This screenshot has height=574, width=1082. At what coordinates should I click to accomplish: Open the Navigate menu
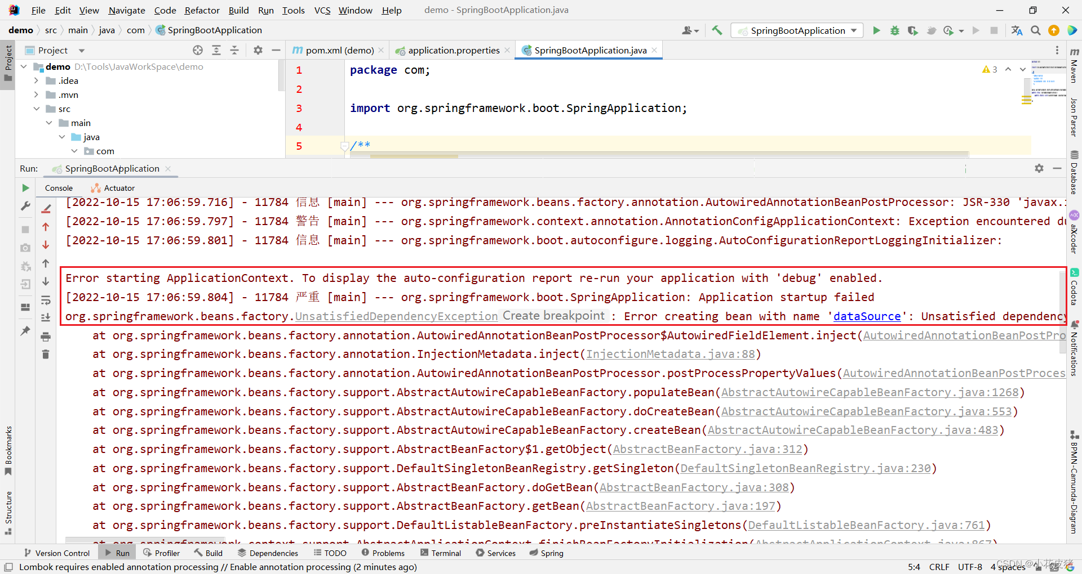[x=127, y=10]
